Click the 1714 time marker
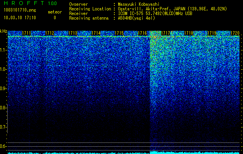 pyautogui.click(x=96, y=33)
